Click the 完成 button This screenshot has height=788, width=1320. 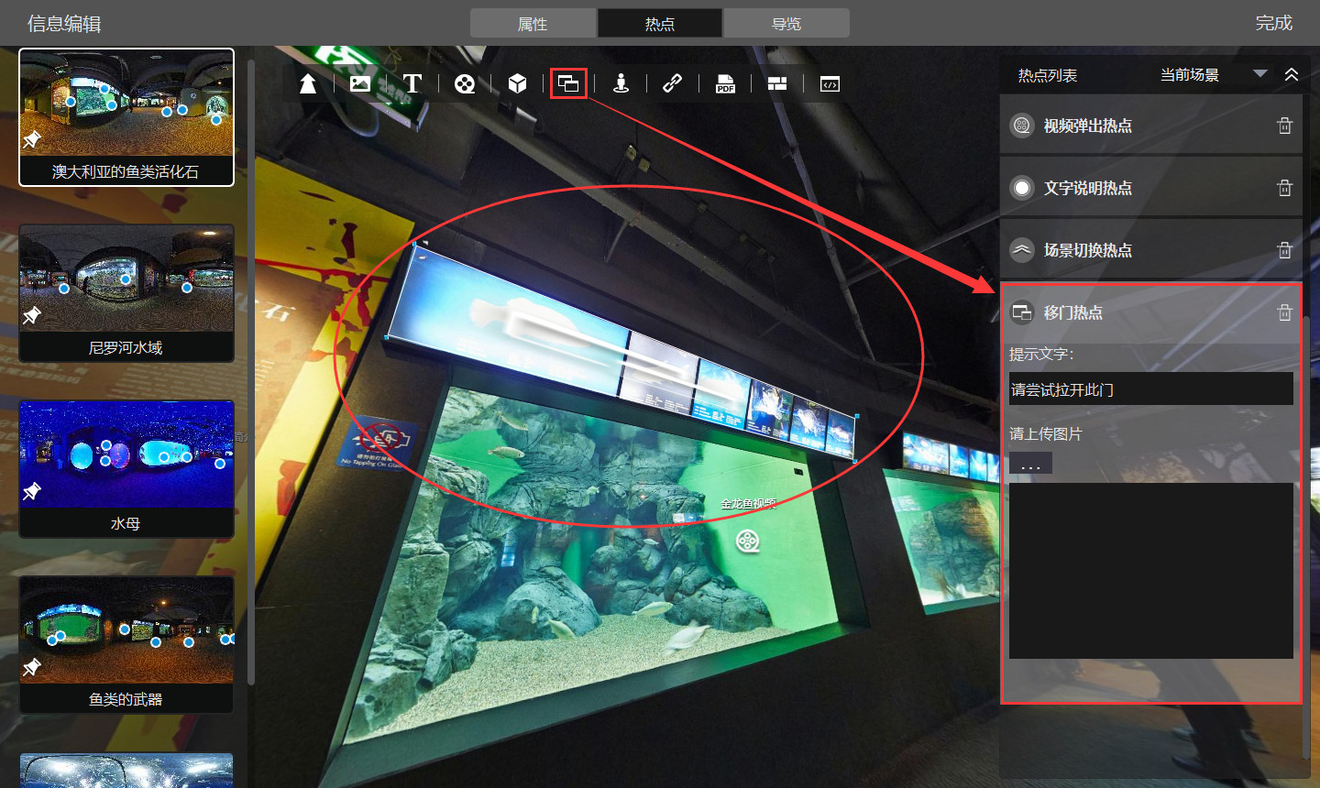coord(1273,23)
